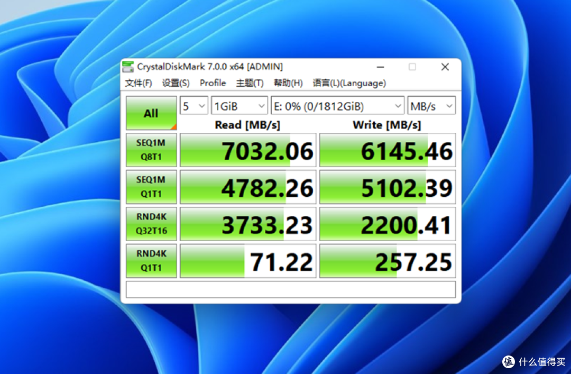Expand the test count dropdown showing 5
This screenshot has height=374, width=571.
[x=194, y=106]
